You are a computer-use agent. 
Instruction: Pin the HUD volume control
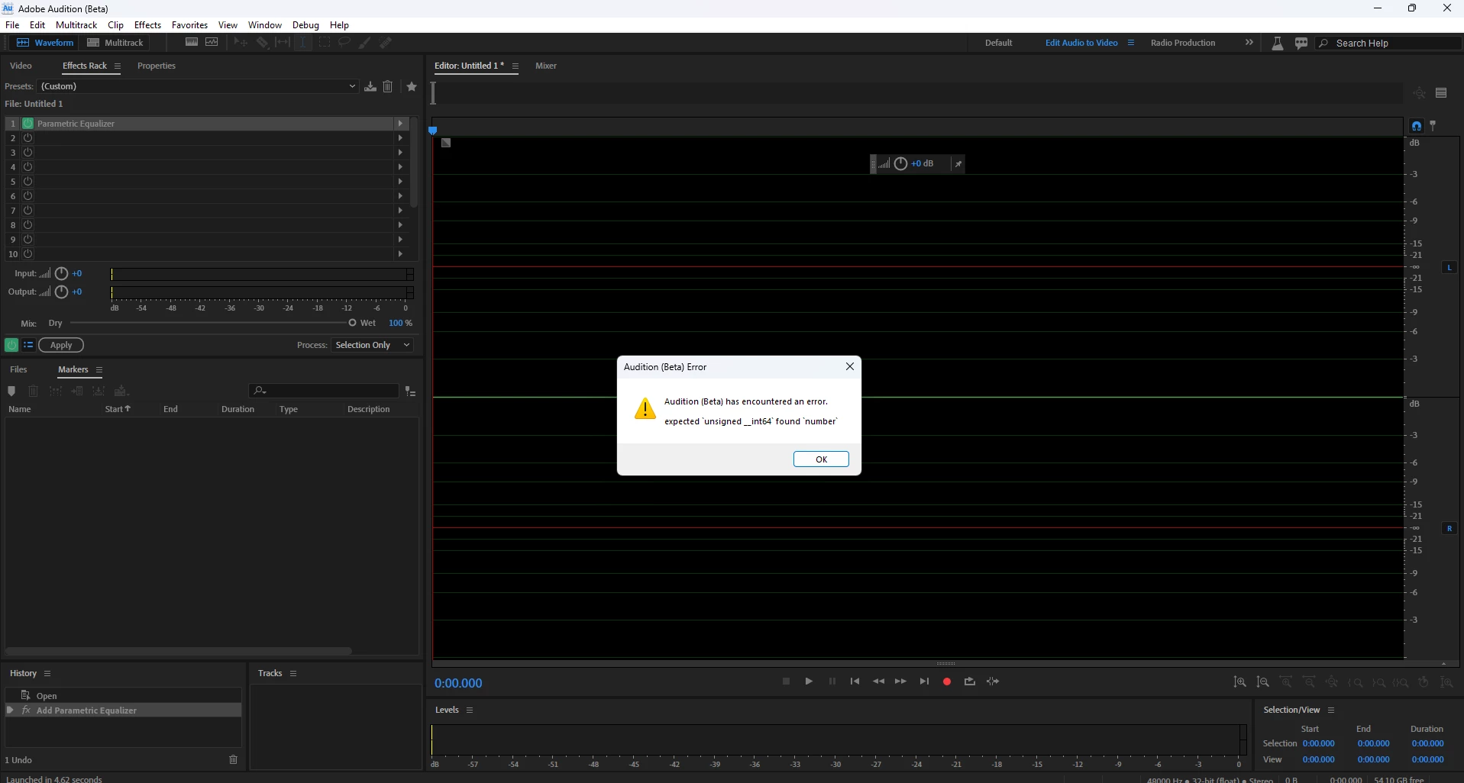tap(958, 163)
